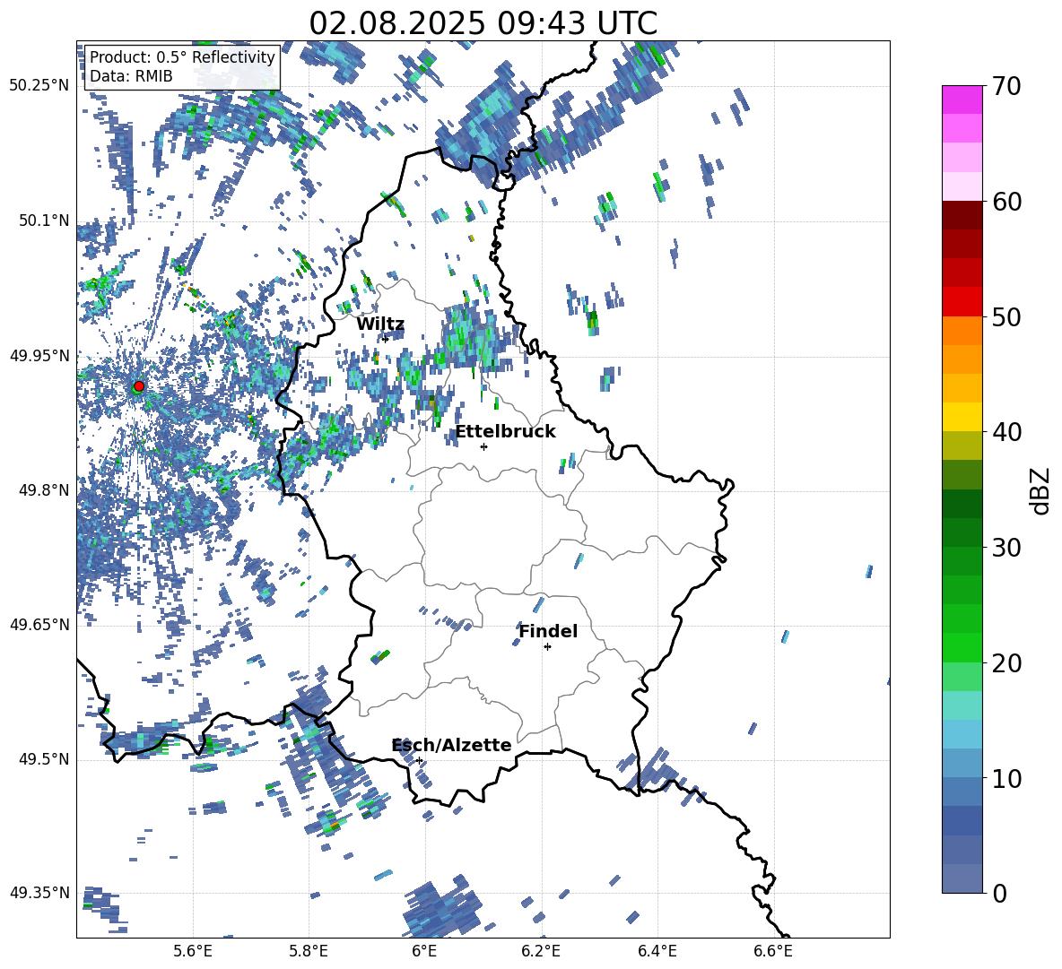Click the 6.4°E longitude label
This screenshot has height=969, width=1062.
click(657, 952)
